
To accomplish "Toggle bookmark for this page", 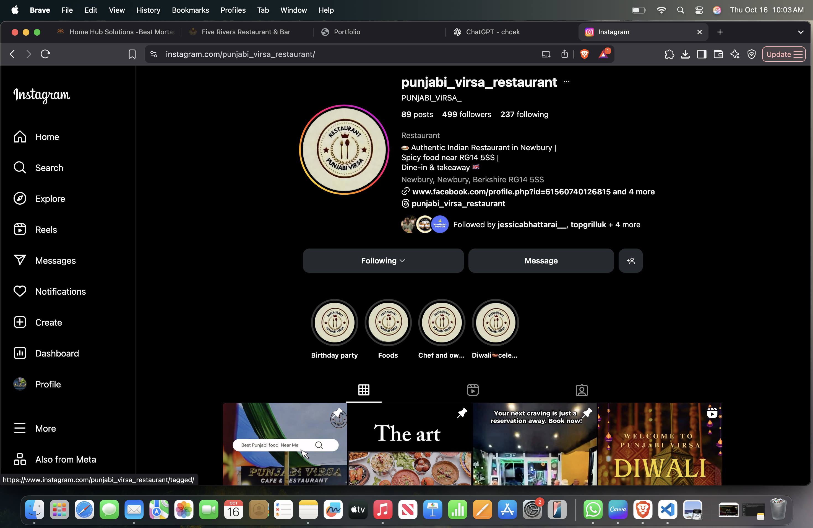I will click(132, 54).
